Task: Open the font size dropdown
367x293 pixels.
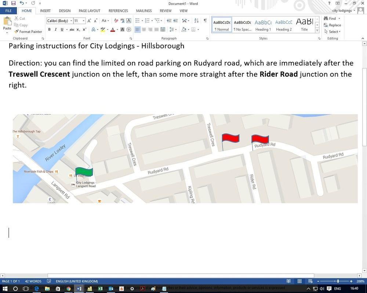Action: pyautogui.click(x=84, y=21)
